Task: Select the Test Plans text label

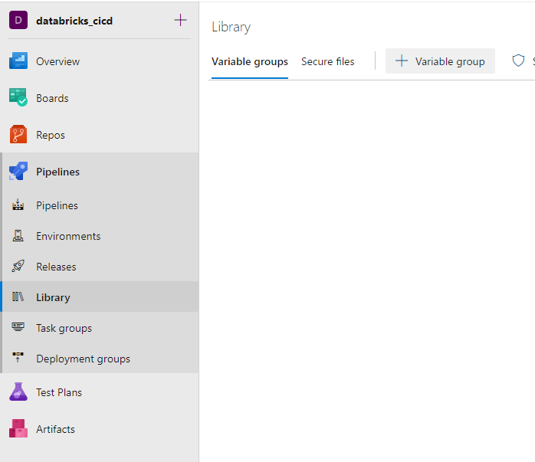Action: point(59,392)
